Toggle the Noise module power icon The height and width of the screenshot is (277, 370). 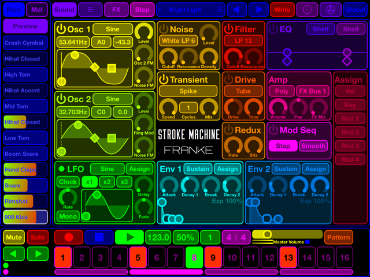[163, 29]
